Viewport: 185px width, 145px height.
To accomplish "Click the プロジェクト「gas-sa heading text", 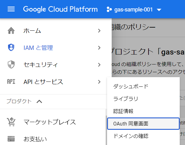I will pos(148,52).
